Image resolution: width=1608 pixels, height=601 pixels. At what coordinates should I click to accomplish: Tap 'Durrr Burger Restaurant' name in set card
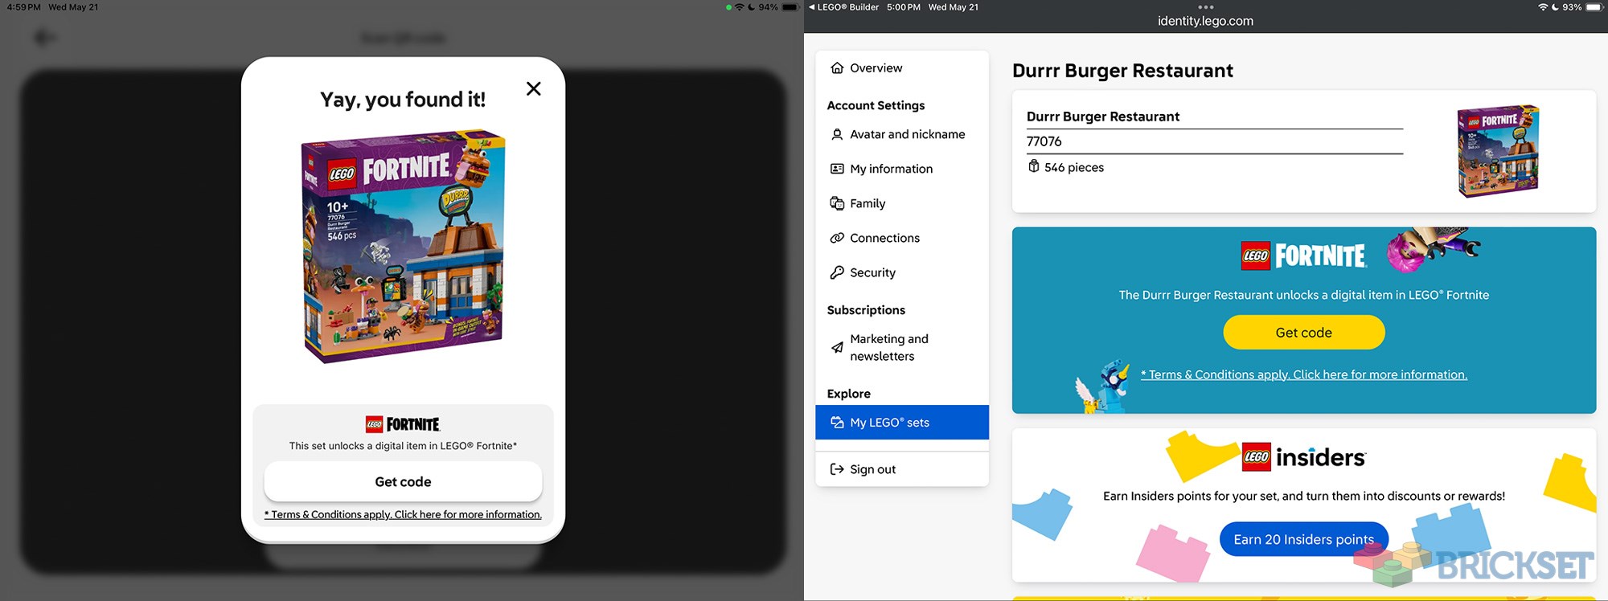click(x=1103, y=117)
